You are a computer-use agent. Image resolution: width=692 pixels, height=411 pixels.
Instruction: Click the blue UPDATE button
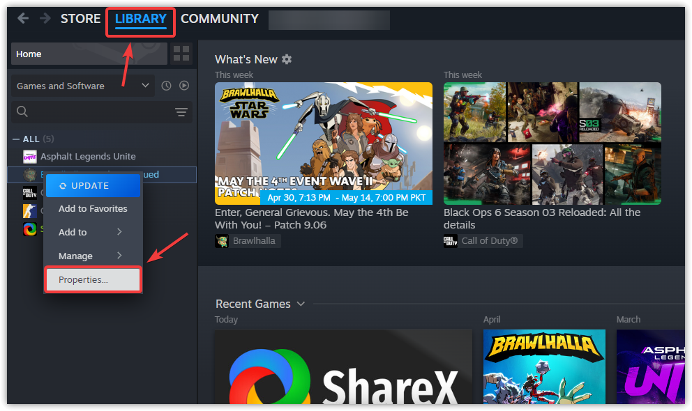(x=93, y=185)
